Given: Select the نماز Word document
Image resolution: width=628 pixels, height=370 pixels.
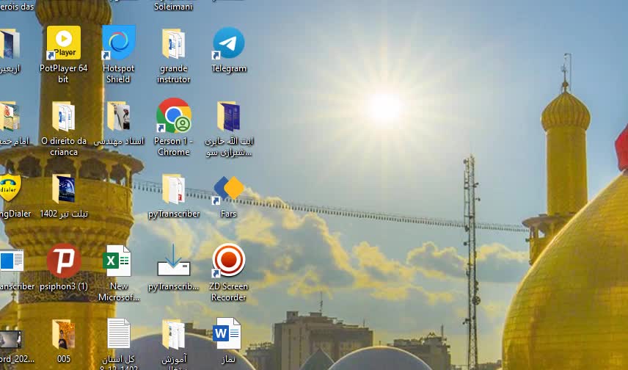Looking at the screenshot, I should [228, 334].
